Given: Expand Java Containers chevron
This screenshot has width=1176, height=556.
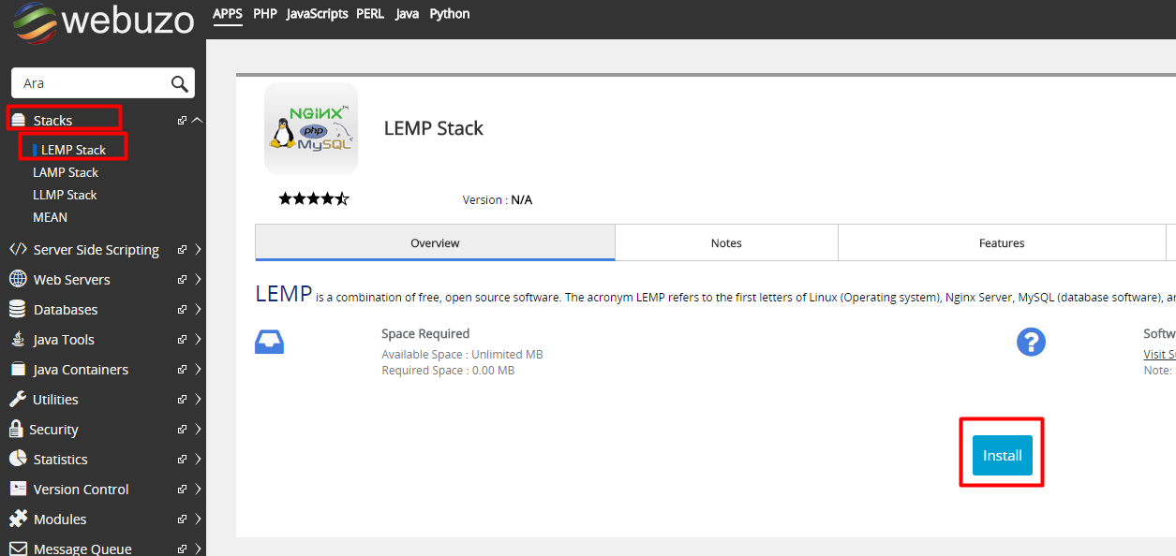Looking at the screenshot, I should [198, 370].
